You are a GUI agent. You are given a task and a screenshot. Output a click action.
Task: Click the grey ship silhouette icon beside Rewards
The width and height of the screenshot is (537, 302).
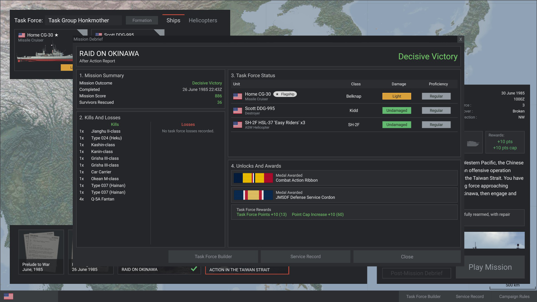473,143
